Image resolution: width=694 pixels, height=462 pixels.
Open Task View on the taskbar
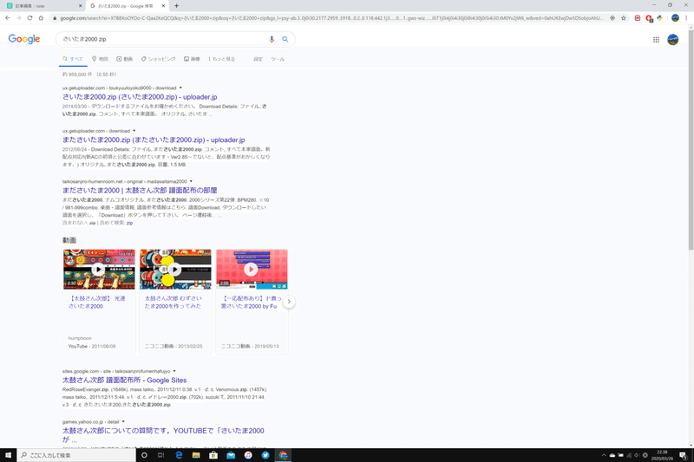(x=161, y=455)
